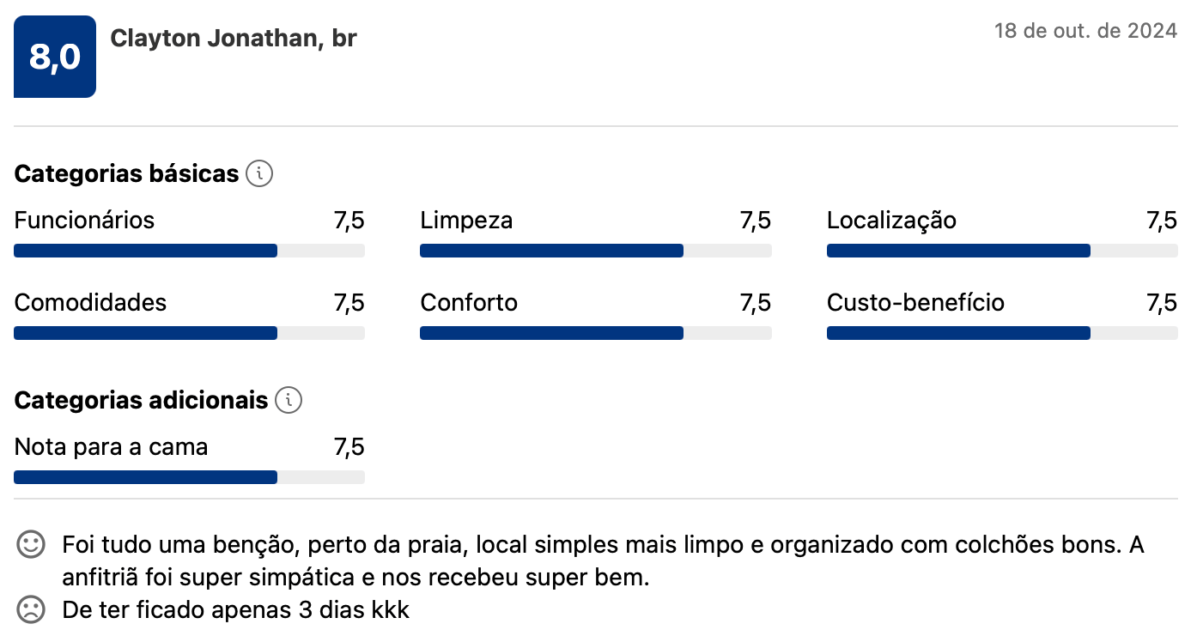Click the Custo-benefício label

coord(915,303)
